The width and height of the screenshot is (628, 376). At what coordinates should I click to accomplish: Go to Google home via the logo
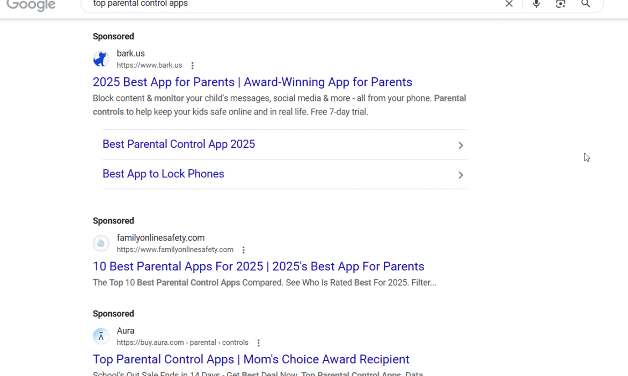pyautogui.click(x=31, y=5)
